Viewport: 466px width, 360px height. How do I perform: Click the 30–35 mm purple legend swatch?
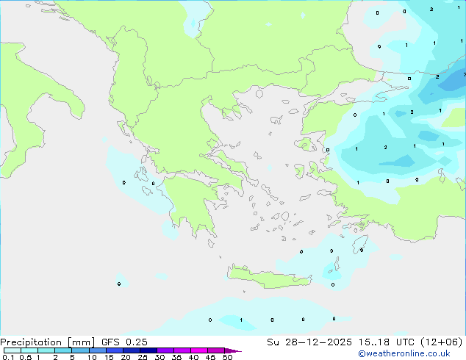coord(165,350)
